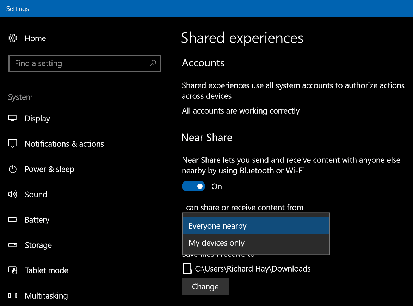The height and width of the screenshot is (306, 413).
Task: Click the Home gear icon
Action: click(13, 38)
